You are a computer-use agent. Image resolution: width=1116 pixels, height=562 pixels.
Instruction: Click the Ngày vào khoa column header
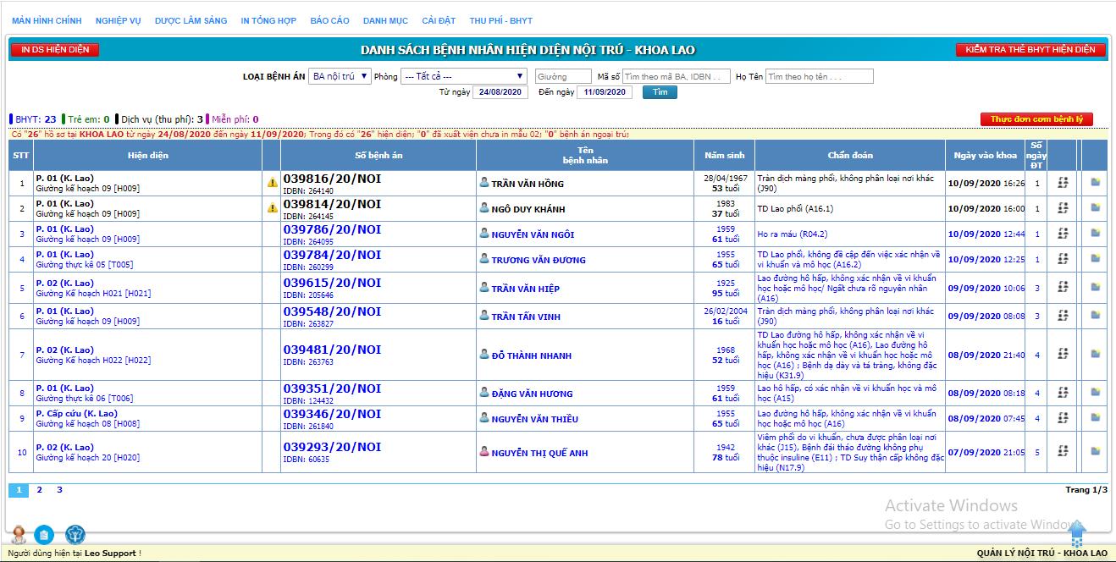point(986,155)
